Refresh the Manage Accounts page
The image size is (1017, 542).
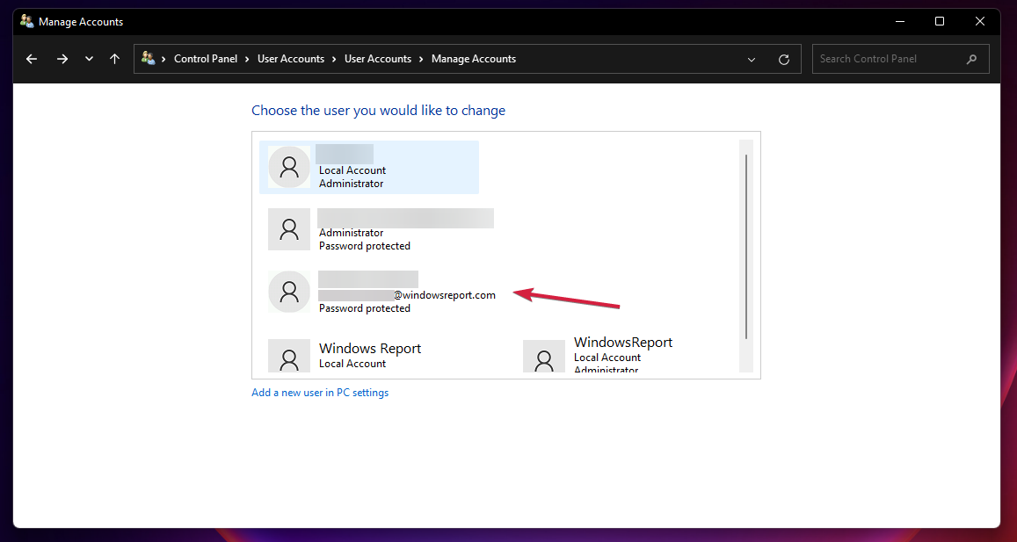click(783, 60)
